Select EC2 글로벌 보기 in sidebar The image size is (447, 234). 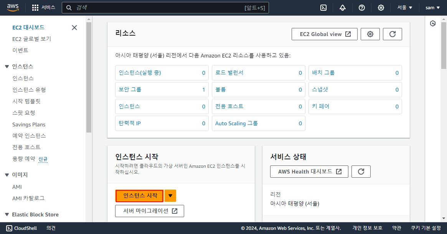[31, 39]
